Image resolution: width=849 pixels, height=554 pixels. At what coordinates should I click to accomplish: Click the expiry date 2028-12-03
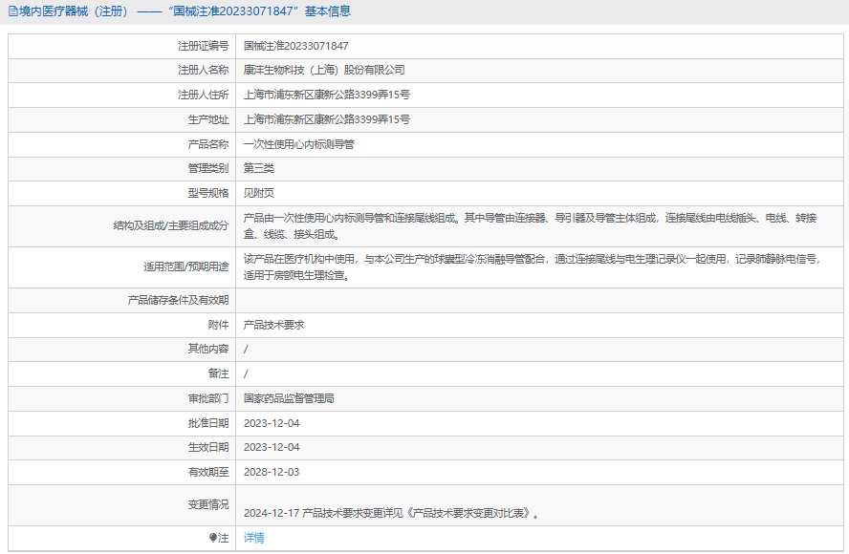click(272, 472)
